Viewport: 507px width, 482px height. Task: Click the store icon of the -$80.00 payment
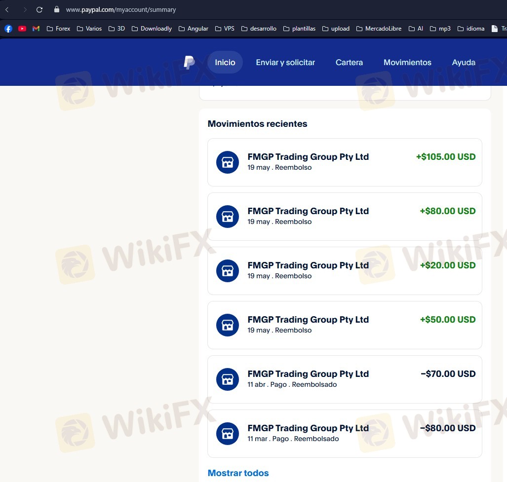(x=228, y=434)
